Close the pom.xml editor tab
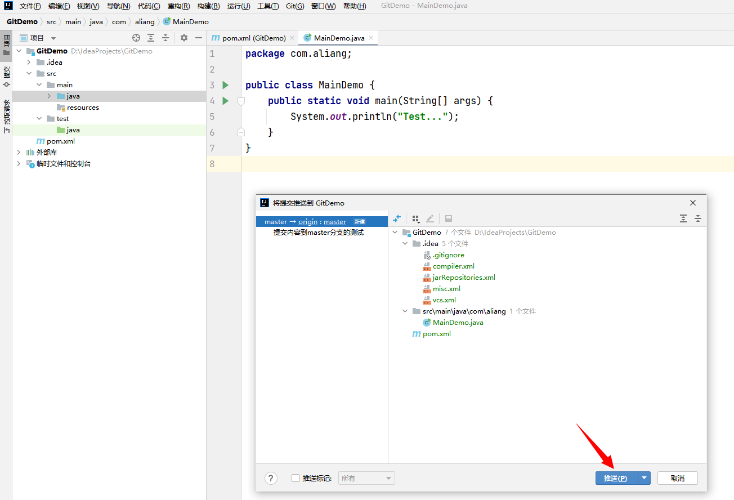Image resolution: width=734 pixels, height=500 pixels. pyautogui.click(x=292, y=38)
